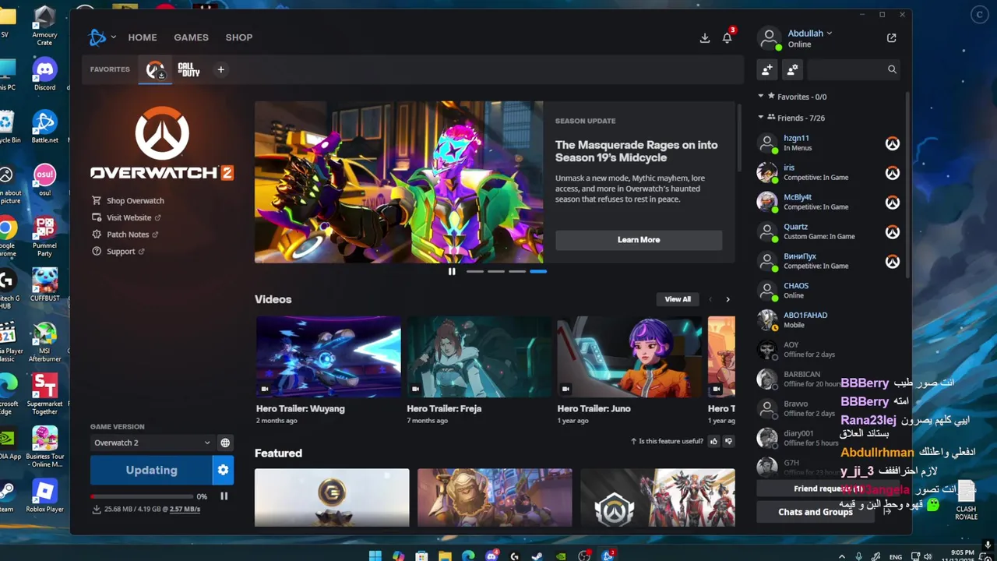Open the GAMES tab

191,37
